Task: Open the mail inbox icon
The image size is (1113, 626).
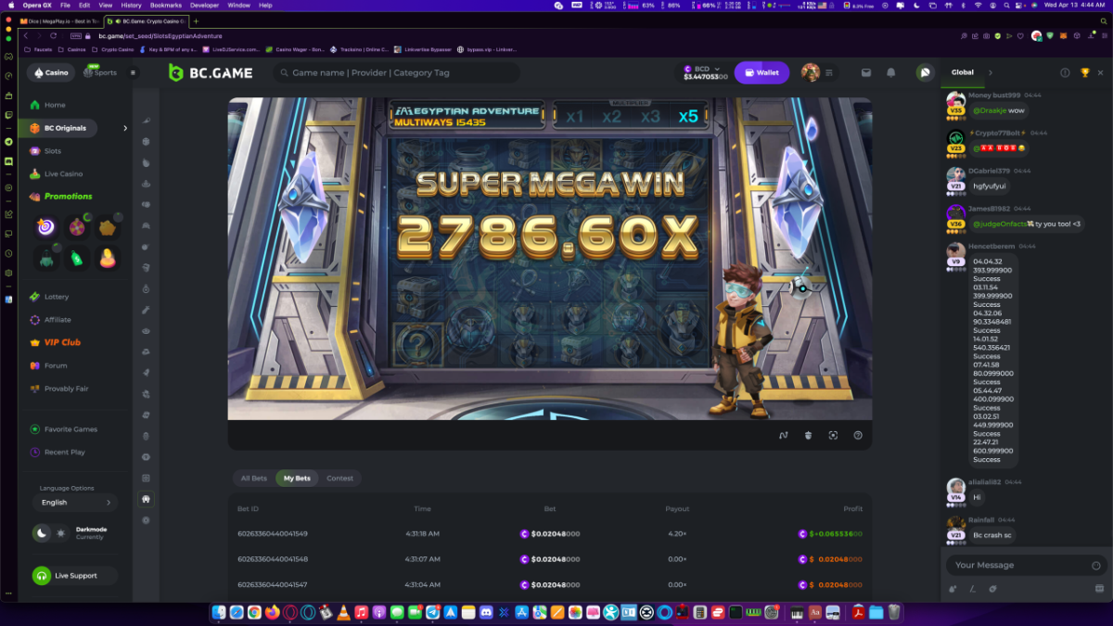Action: click(866, 72)
